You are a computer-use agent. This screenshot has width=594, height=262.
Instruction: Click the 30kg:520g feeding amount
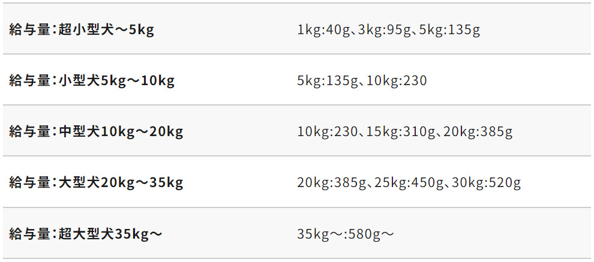(x=487, y=182)
